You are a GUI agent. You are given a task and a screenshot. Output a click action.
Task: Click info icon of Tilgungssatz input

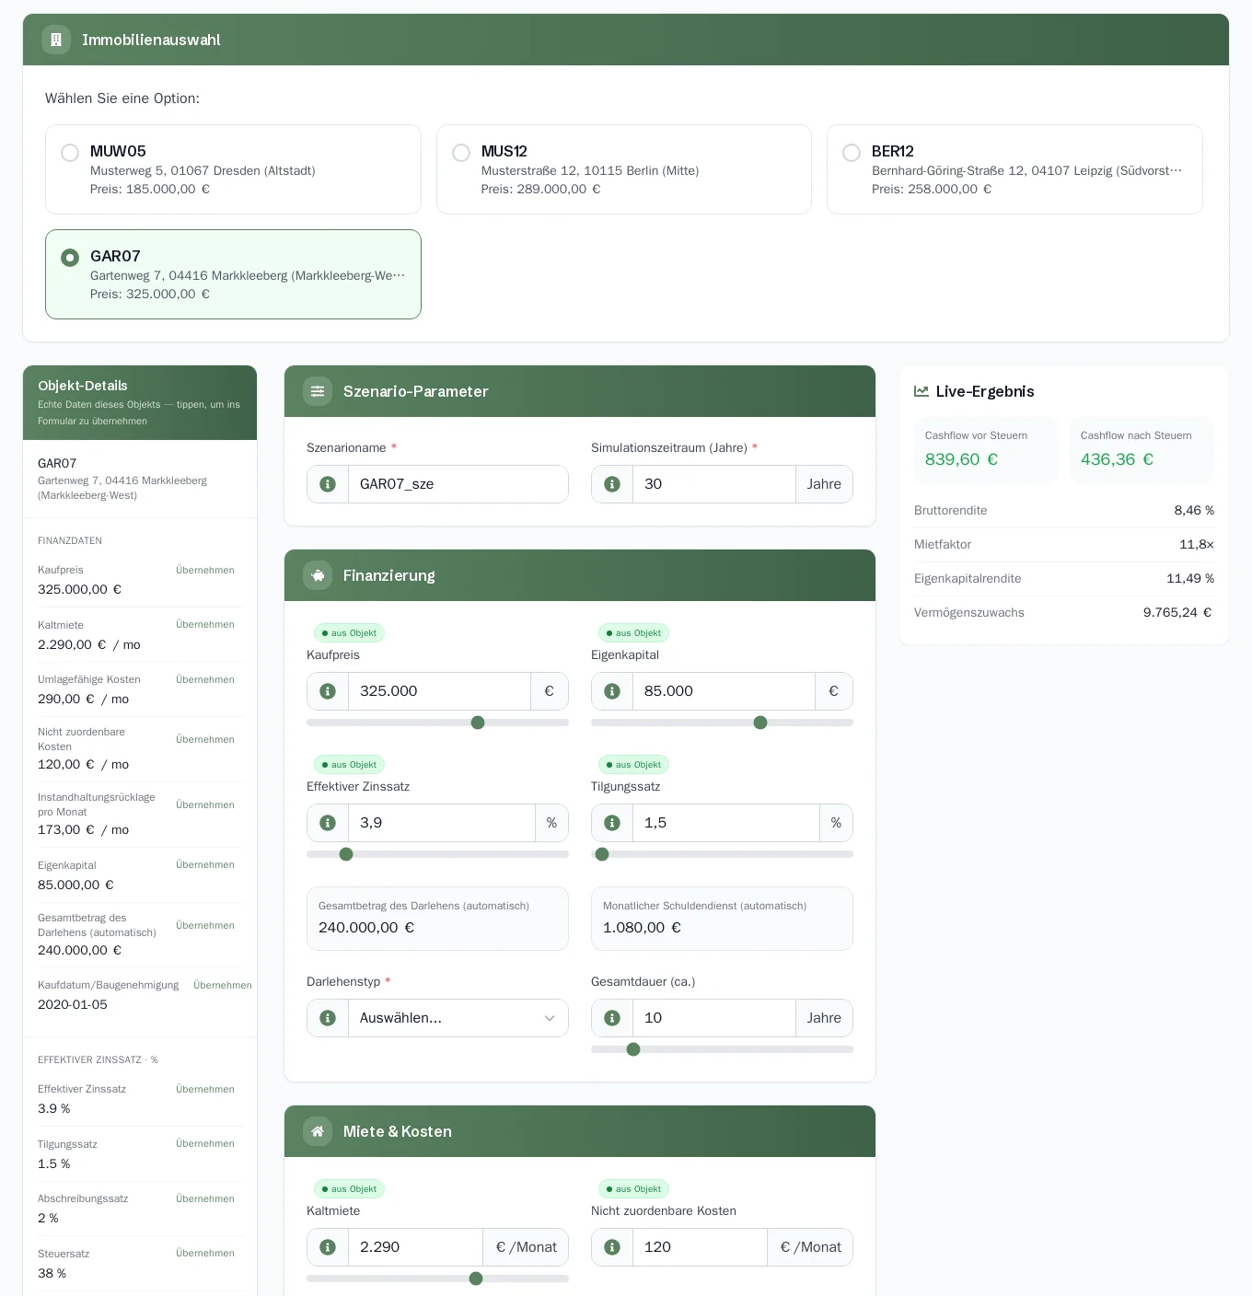(x=612, y=823)
